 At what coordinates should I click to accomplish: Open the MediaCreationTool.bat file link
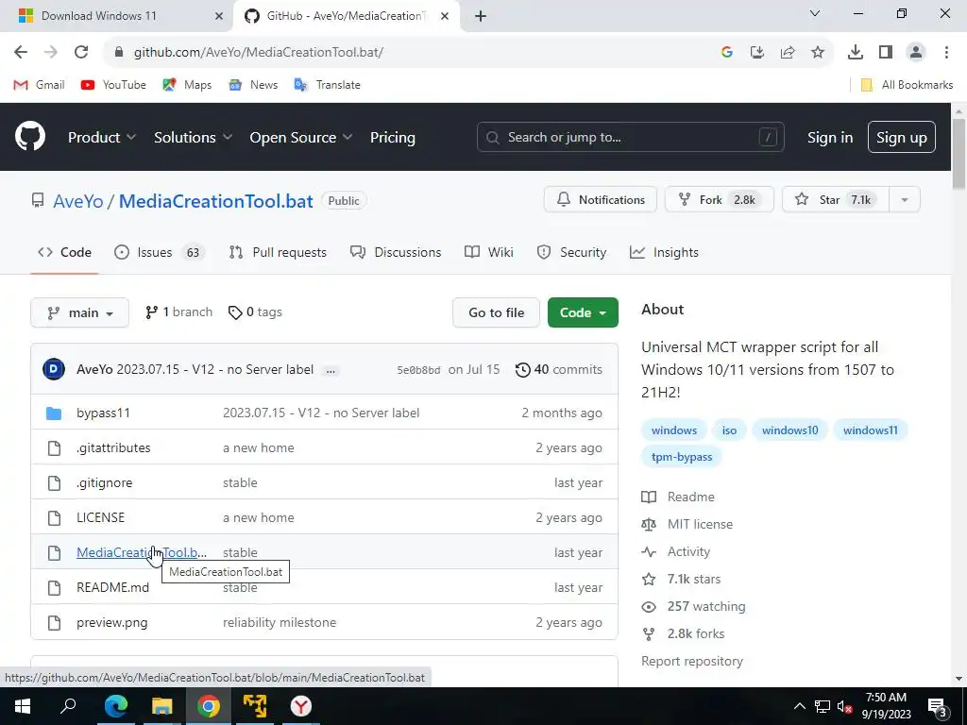[142, 552]
